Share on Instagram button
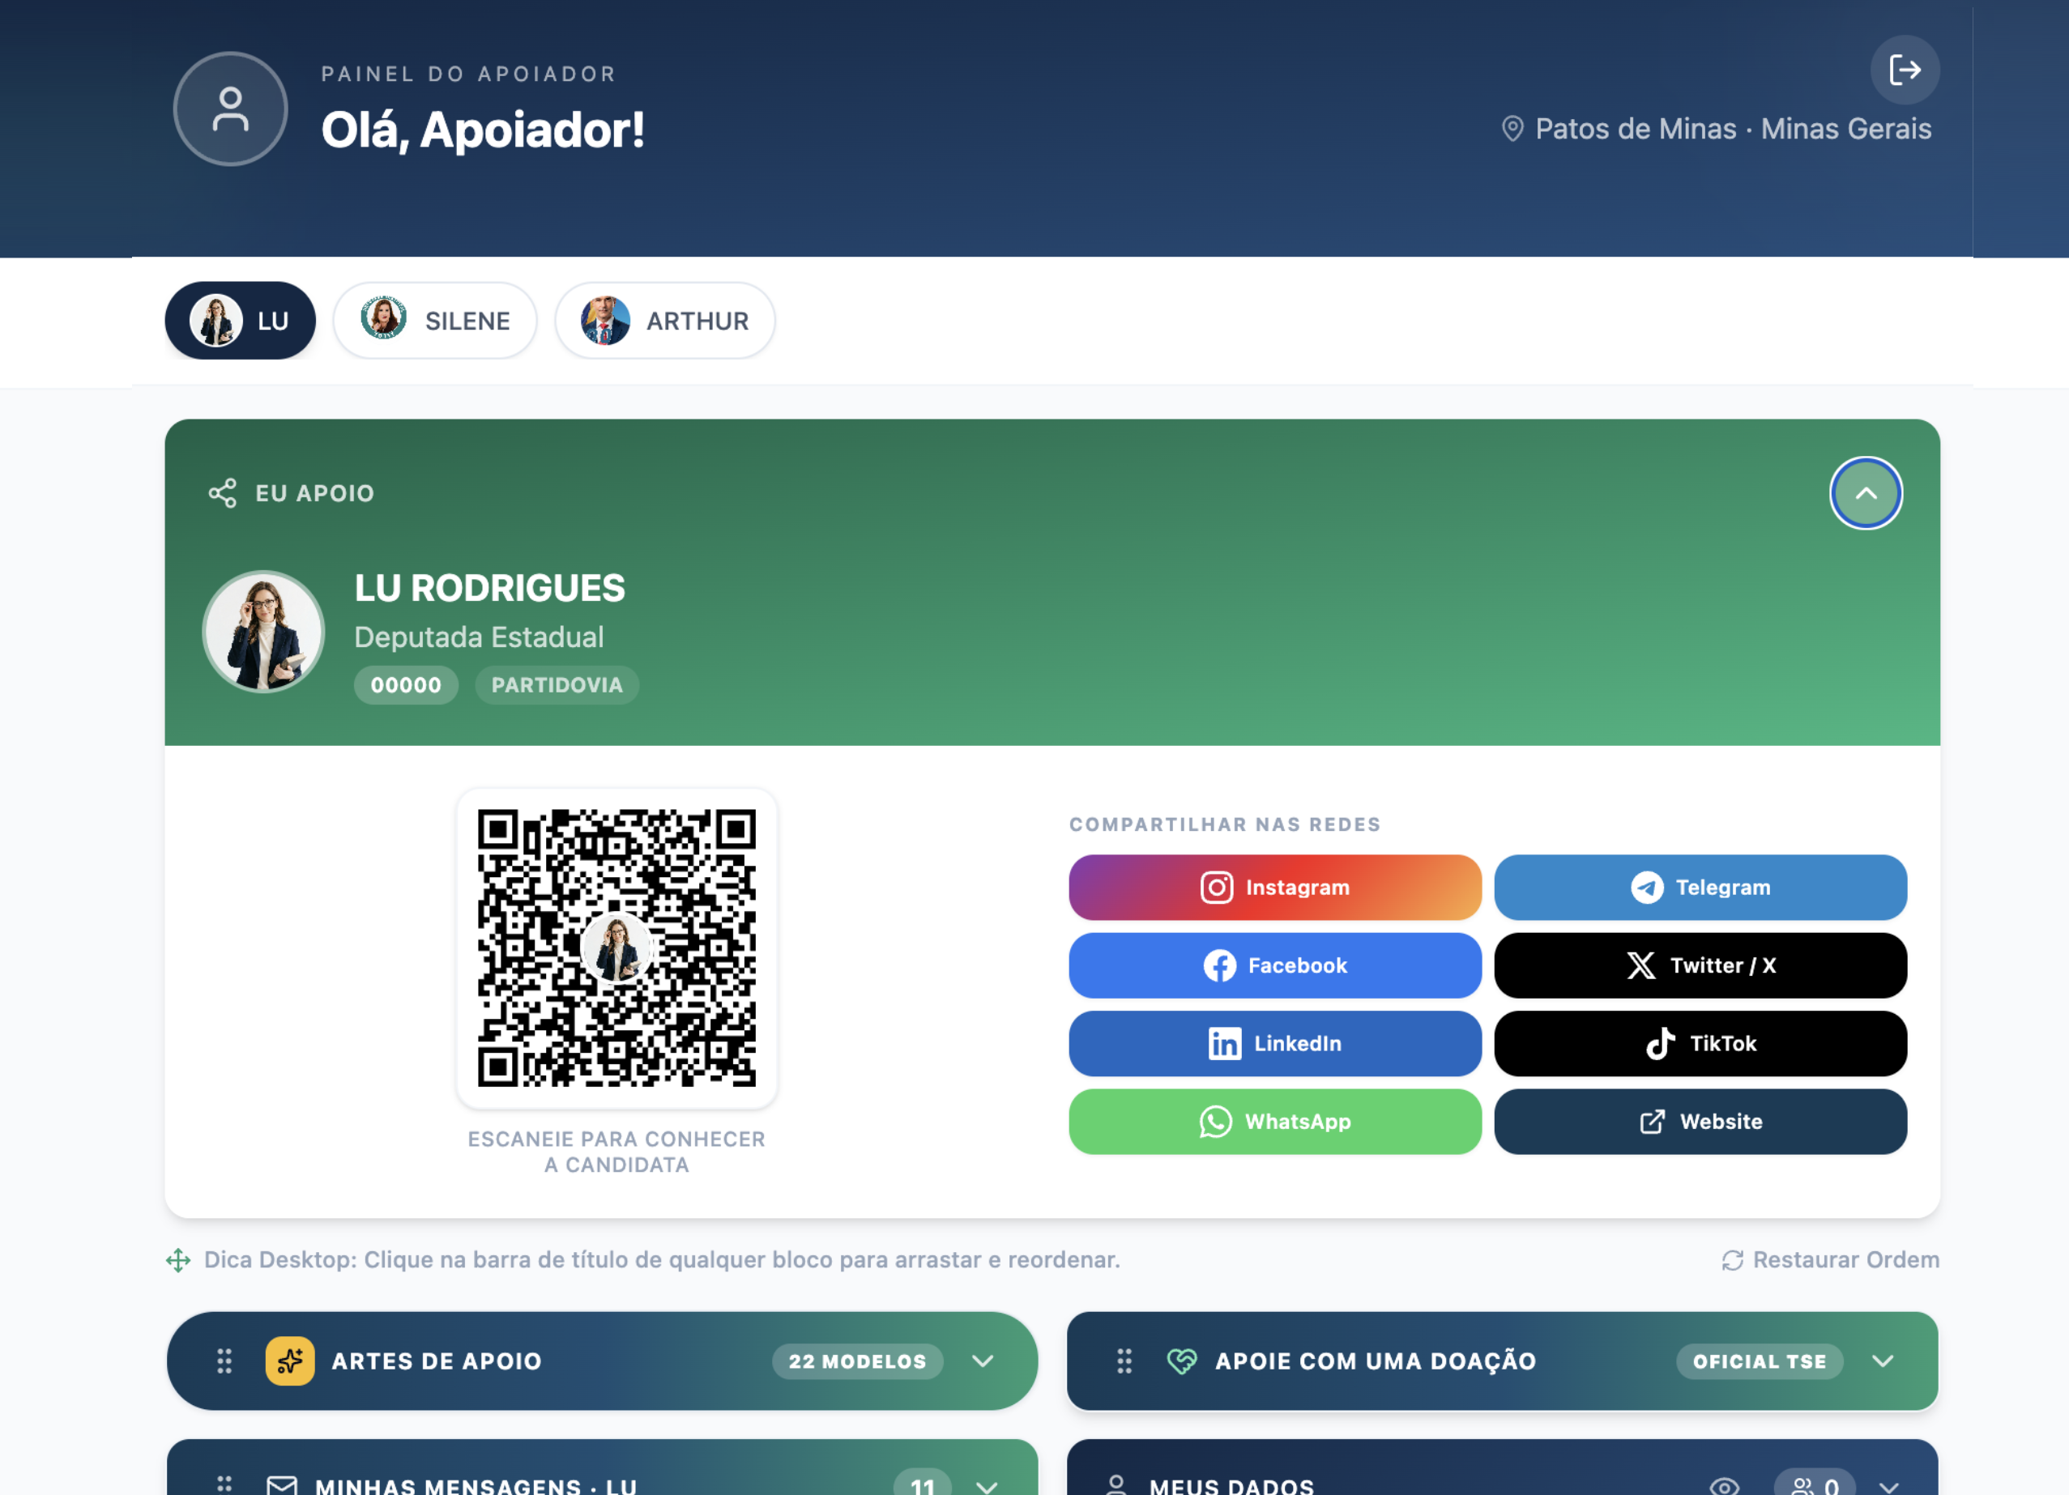 [x=1274, y=887]
